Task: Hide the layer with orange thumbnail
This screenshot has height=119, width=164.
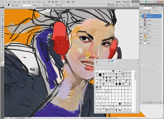Action: click(x=141, y=37)
